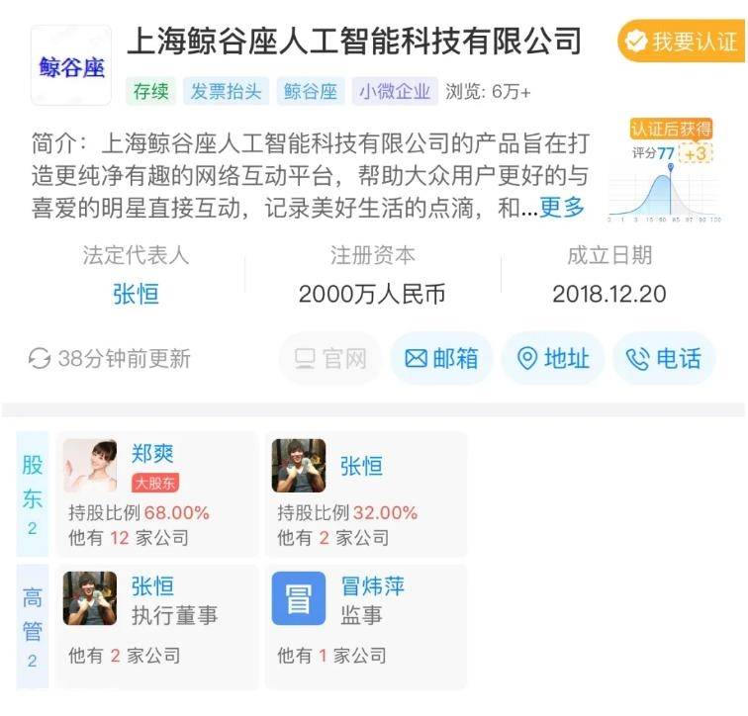Select the 存续 status tag
The height and width of the screenshot is (716, 748).
(150, 91)
